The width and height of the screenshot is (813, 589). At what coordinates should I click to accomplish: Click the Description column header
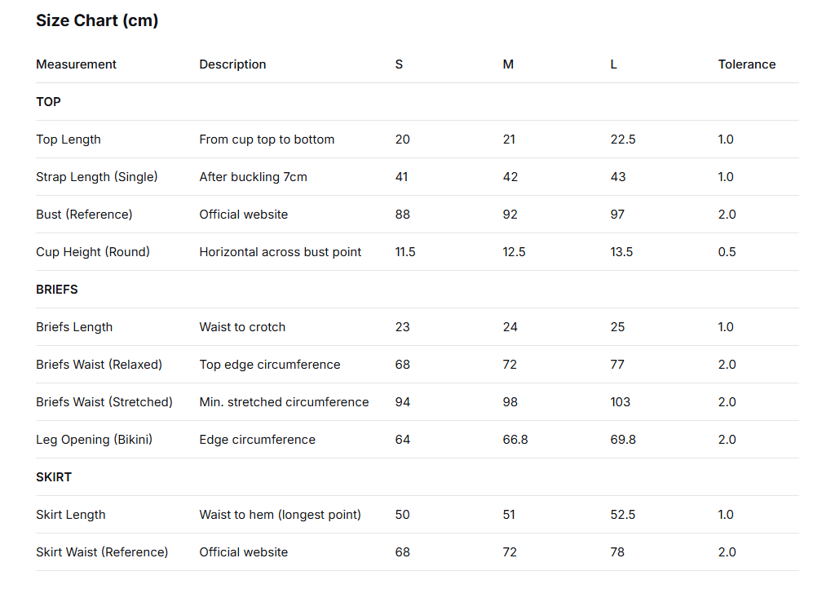(x=232, y=64)
